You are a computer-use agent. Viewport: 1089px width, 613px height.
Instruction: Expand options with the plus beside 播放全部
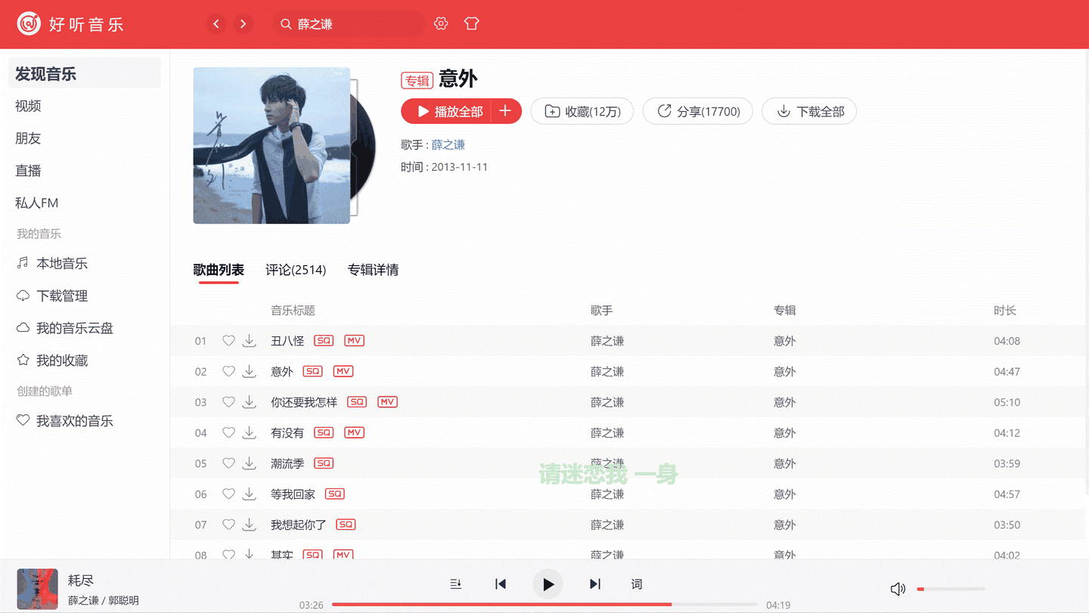[x=505, y=111]
